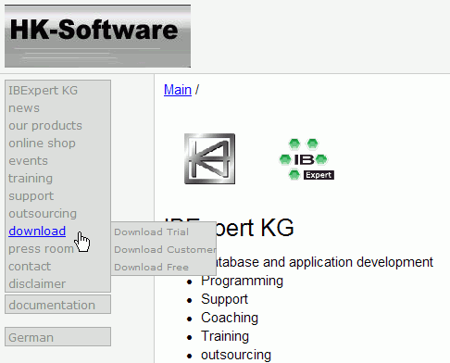Select events in the sidebar menu
This screenshot has width=450, height=363.
point(28,161)
